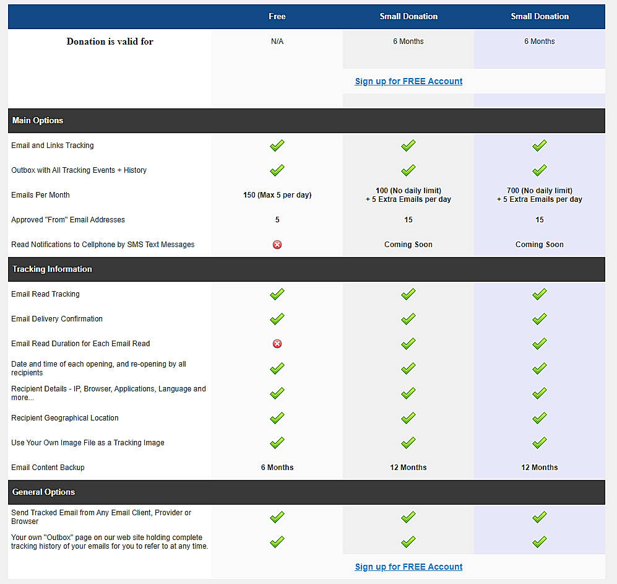Select the Free column header

point(277,16)
